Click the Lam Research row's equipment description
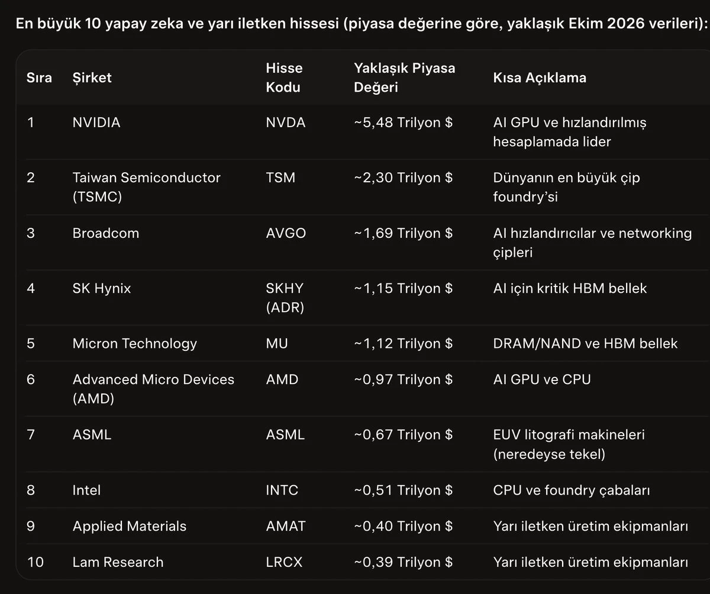Viewport: 710px width, 594px height. click(590, 562)
